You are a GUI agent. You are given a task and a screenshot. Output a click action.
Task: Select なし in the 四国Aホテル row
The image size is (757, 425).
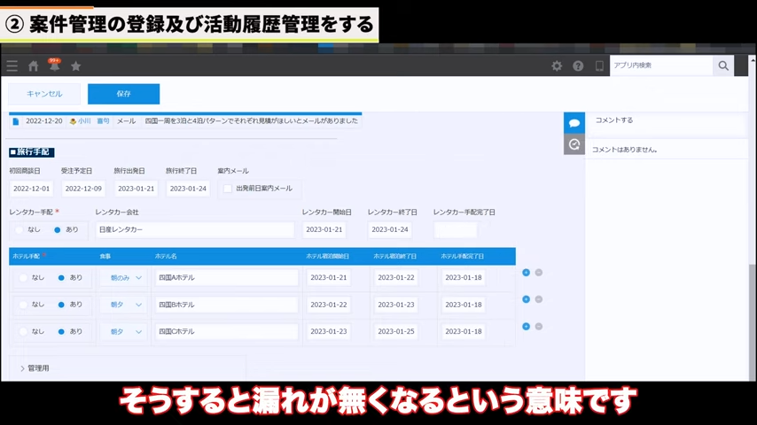(23, 278)
